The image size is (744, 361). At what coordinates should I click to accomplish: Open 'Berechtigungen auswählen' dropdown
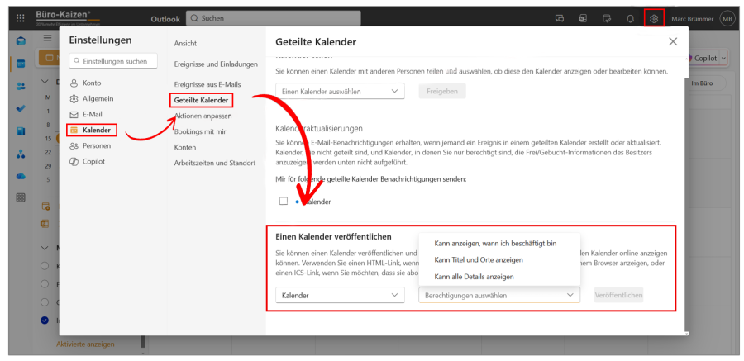point(499,295)
